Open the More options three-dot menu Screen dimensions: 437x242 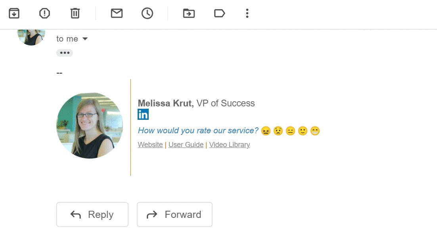coord(247,13)
